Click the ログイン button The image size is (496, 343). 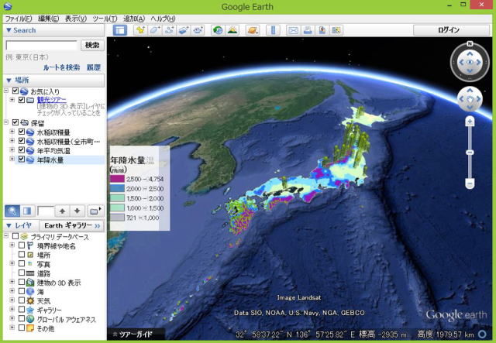click(448, 30)
